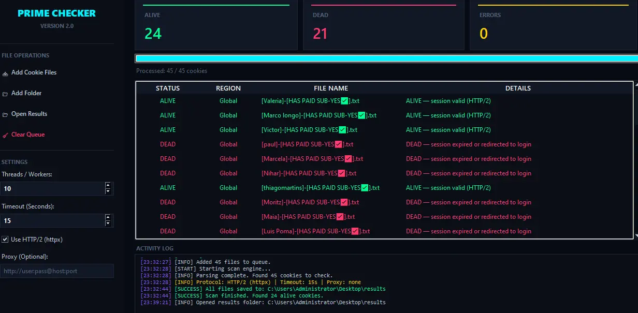Click the ERRORS count 0
This screenshot has height=313, width=638.
coord(484,34)
